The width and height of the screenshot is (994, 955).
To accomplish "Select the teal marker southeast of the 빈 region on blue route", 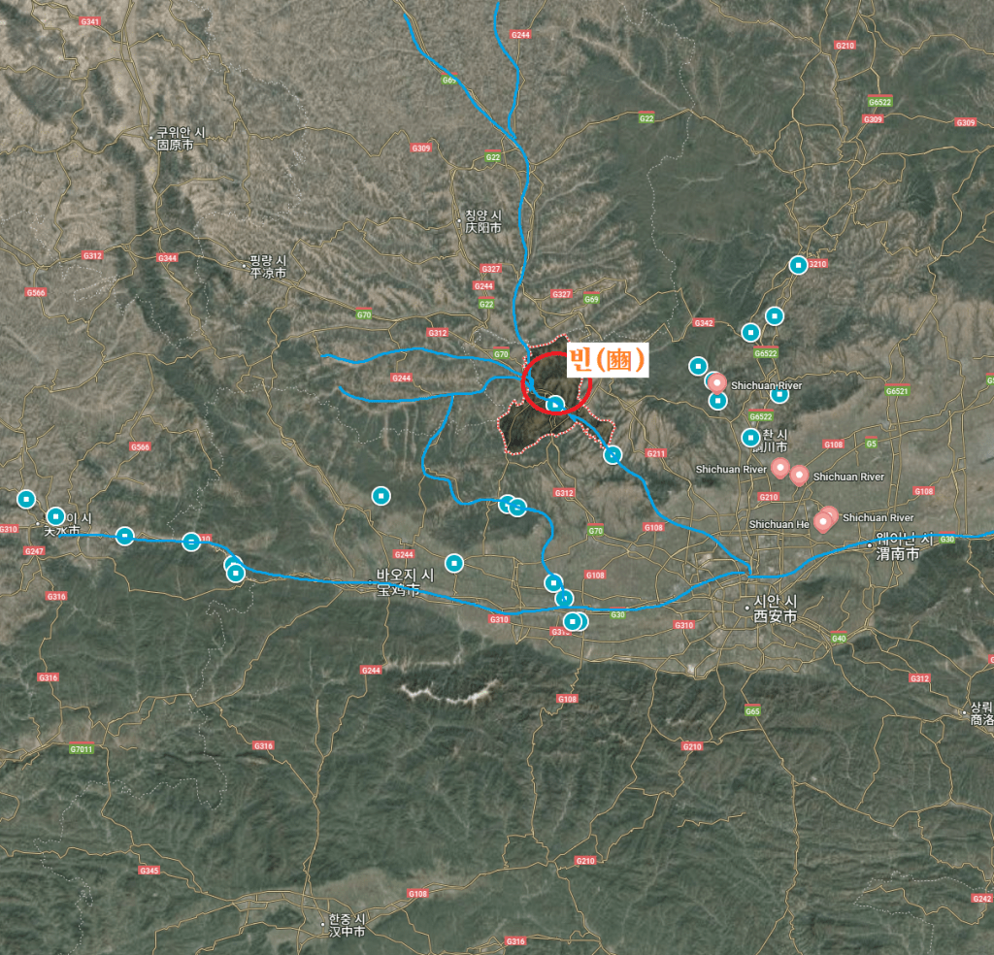I will (x=613, y=455).
